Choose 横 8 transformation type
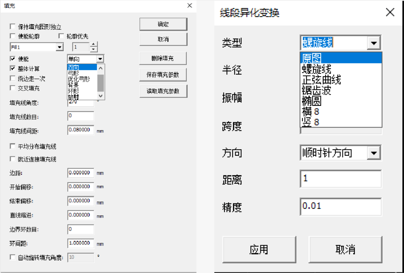This screenshot has height=273, width=404. [341, 112]
